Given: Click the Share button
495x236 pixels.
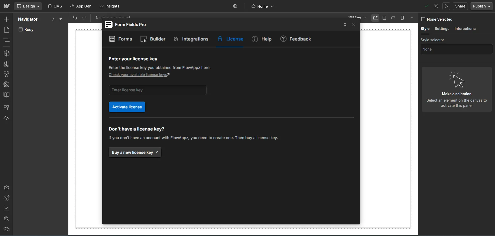Looking at the screenshot, I should [x=460, y=6].
